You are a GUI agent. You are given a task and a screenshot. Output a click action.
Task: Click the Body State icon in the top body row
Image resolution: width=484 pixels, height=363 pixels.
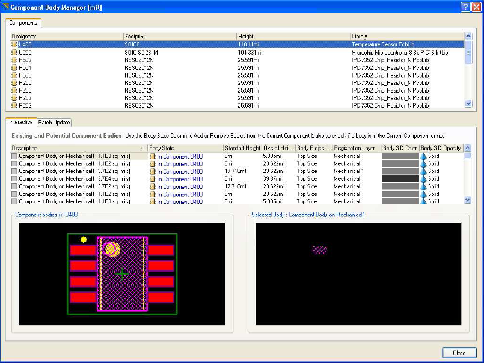point(153,156)
